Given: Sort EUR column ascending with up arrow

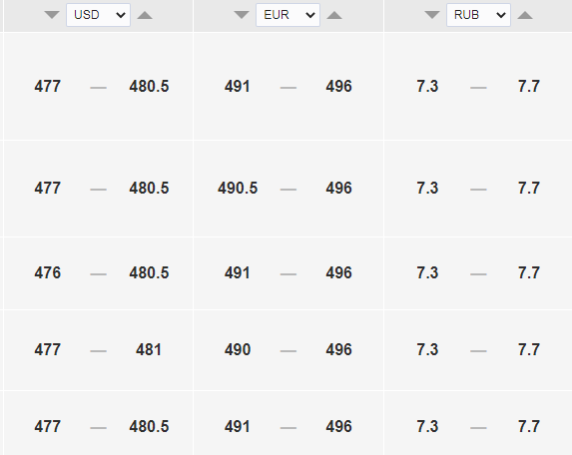Looking at the screenshot, I should coord(334,15).
